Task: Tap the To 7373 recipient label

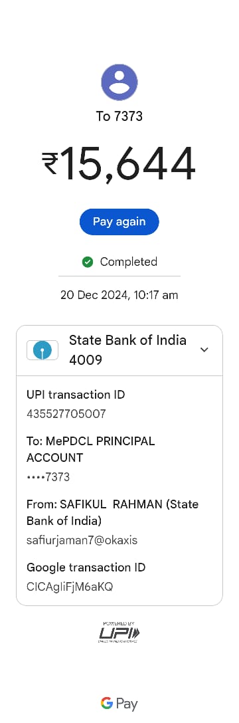Action: click(x=119, y=116)
